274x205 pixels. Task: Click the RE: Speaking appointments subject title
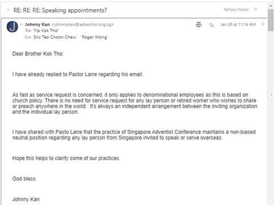tap(60, 10)
